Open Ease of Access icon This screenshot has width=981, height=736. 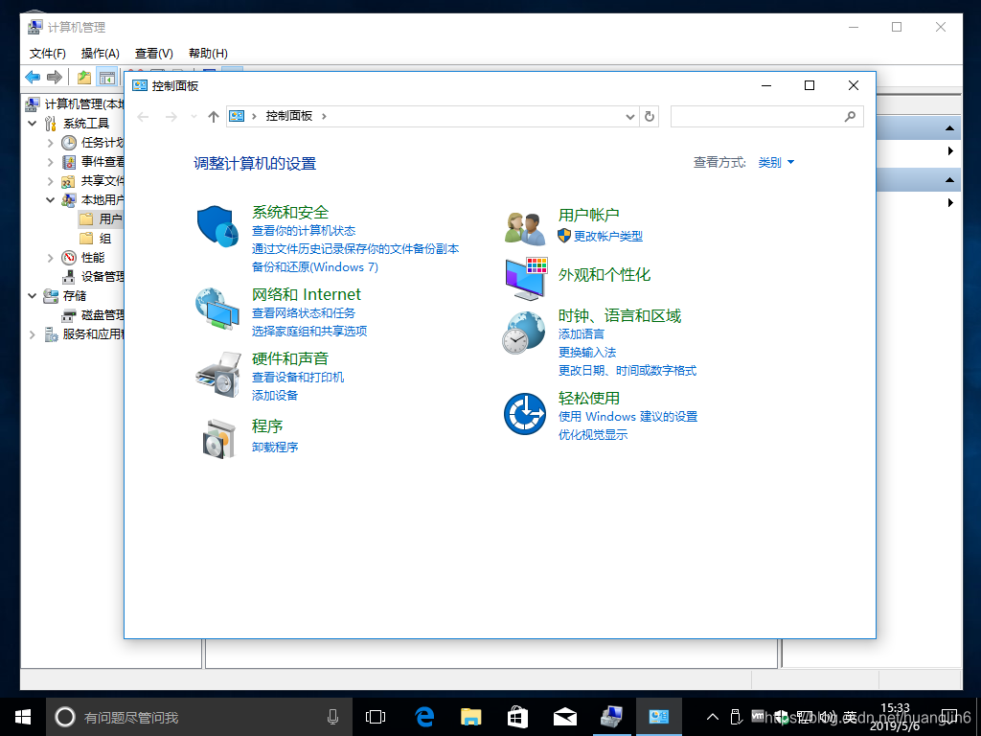tap(525, 414)
